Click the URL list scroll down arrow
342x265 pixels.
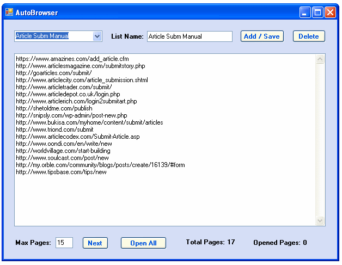tap(320, 220)
